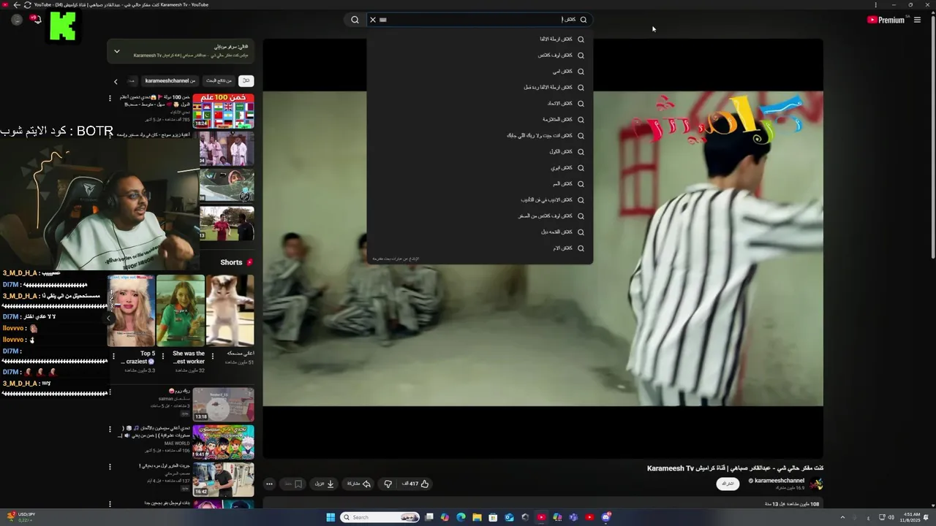The width and height of the screenshot is (936, 526).
Task: Open more actions ellipsis under video
Action: click(269, 484)
